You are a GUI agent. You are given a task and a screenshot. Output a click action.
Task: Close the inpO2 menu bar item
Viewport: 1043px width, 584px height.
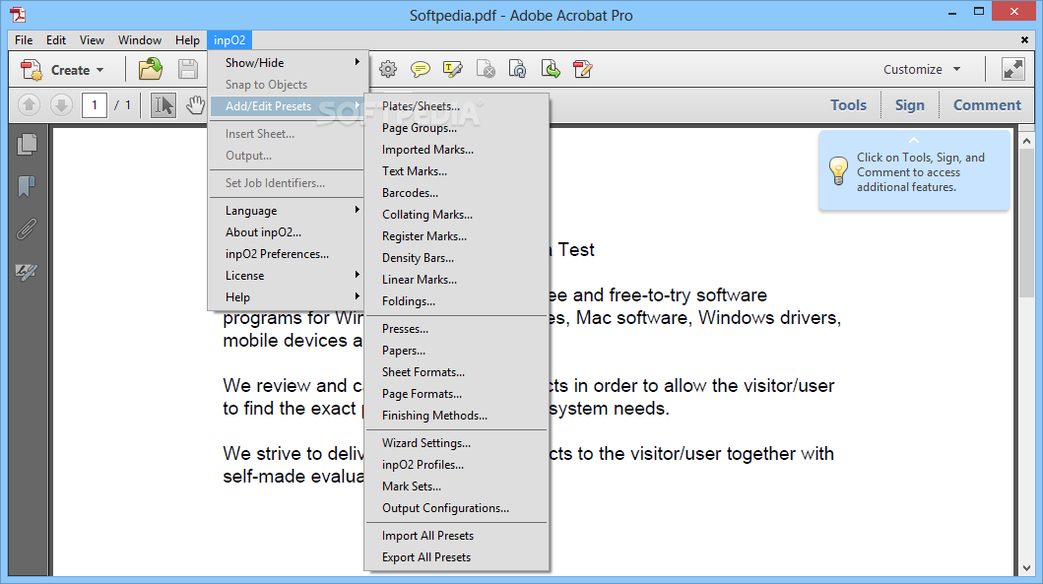coord(229,40)
